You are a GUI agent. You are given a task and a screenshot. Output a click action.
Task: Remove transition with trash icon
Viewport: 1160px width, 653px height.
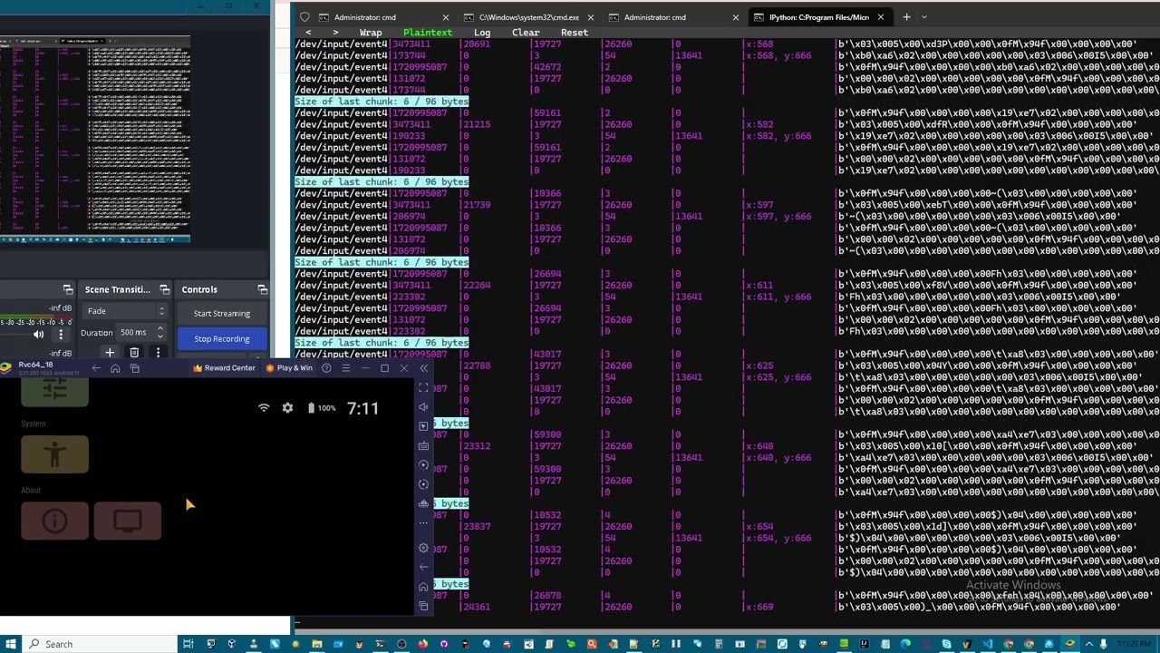coord(134,353)
